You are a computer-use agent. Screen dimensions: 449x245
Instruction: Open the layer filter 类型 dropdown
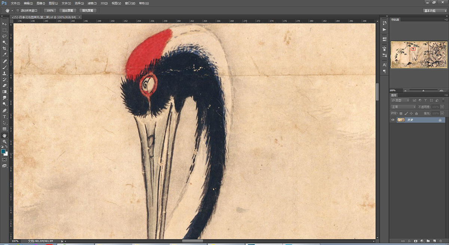click(x=400, y=100)
